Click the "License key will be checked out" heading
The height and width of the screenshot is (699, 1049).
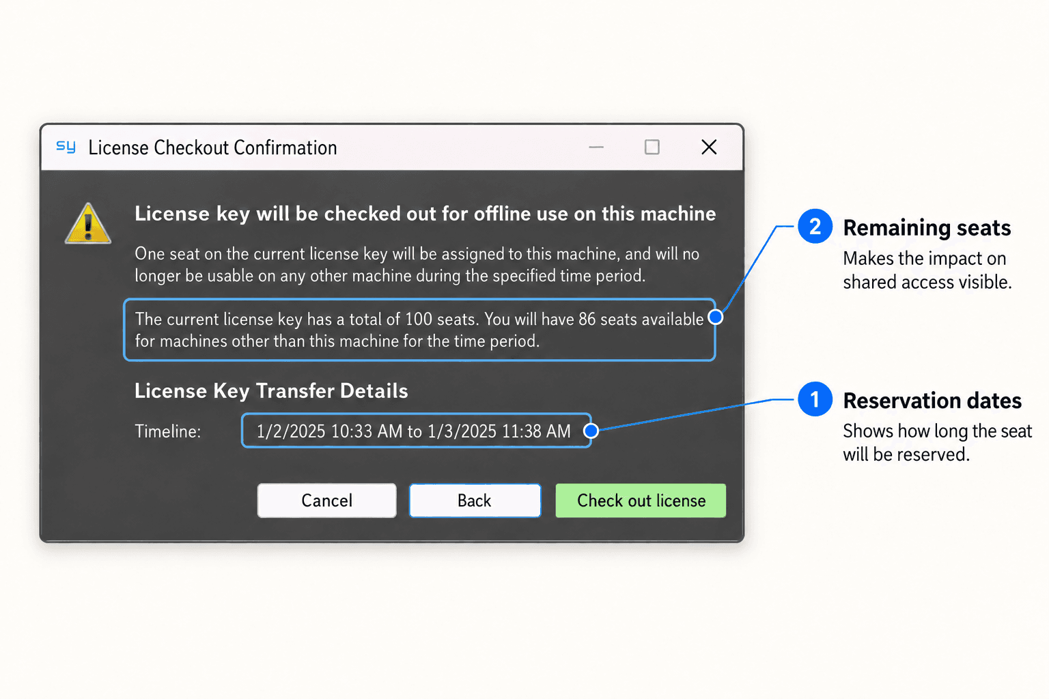(425, 214)
